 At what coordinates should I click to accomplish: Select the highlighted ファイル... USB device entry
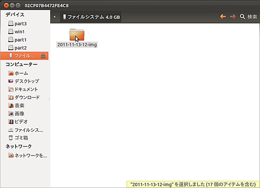tap(24, 56)
